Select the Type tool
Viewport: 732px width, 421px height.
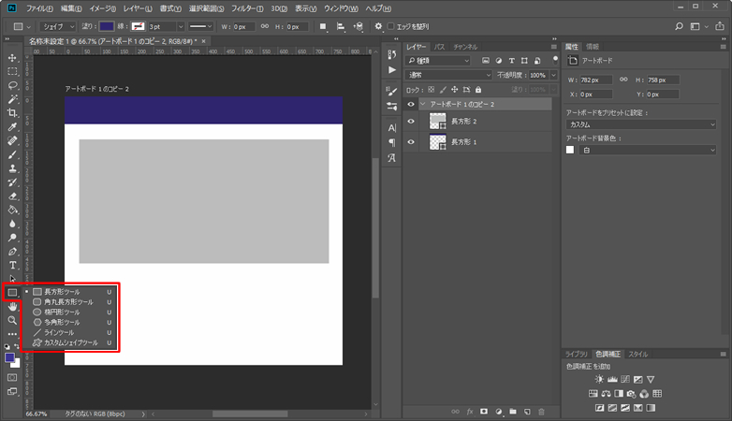[12, 265]
